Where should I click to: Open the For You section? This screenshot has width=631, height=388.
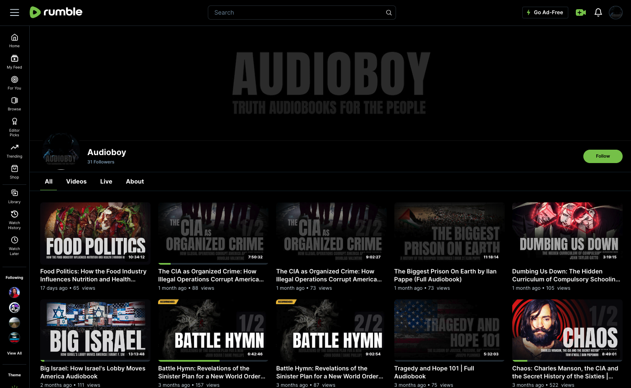15,82
